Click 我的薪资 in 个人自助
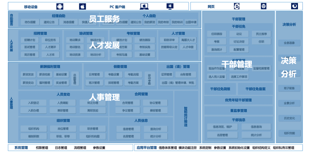This screenshot has height=153, width=310. [149, 22]
